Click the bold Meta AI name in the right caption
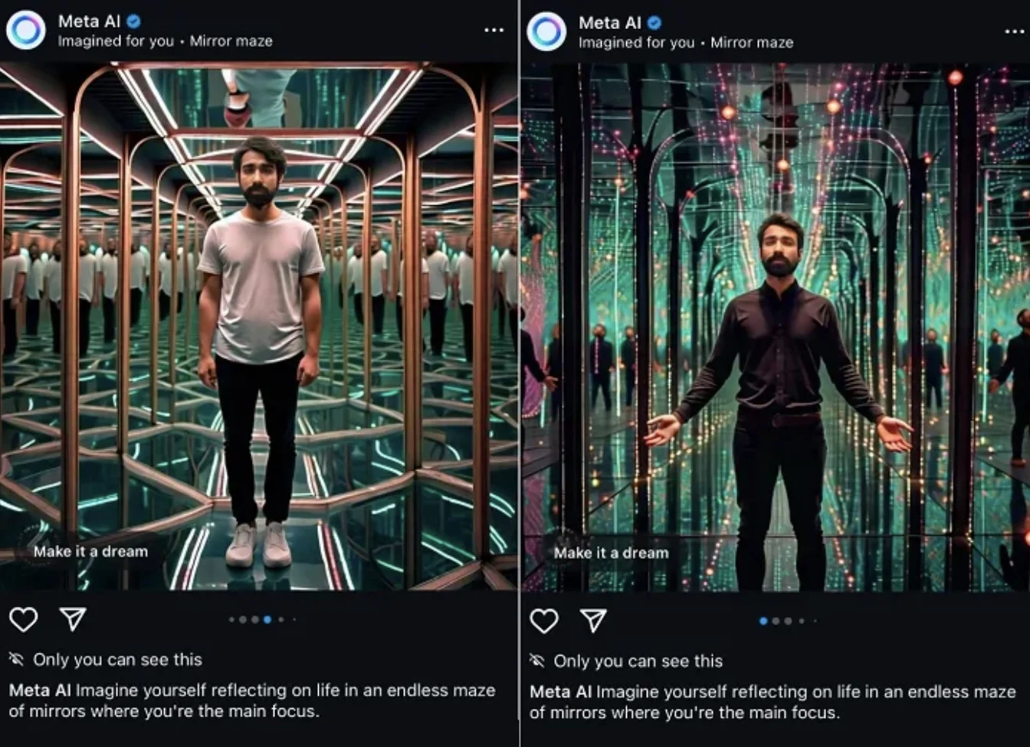The height and width of the screenshot is (747, 1030). (560, 692)
